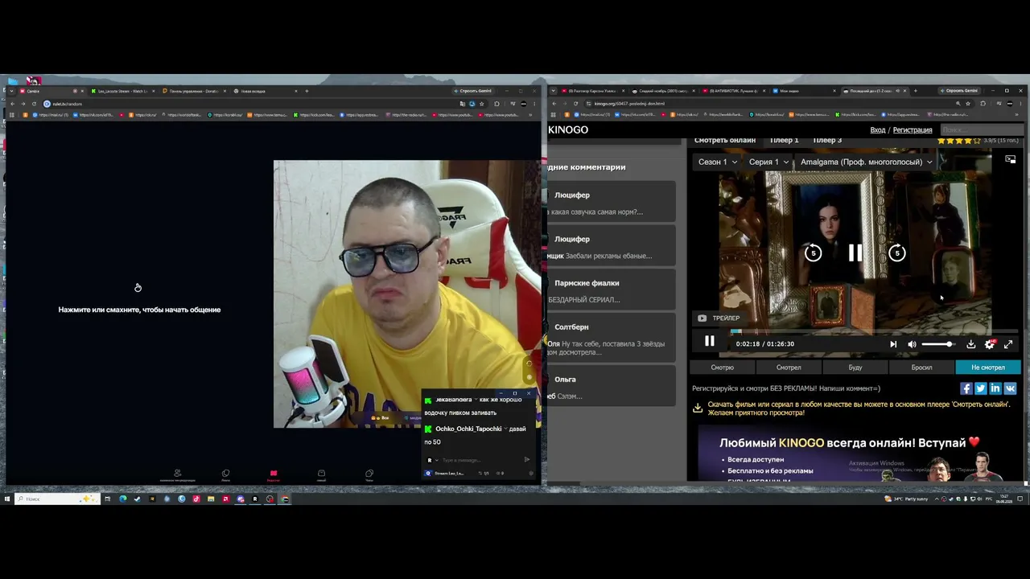Viewport: 1030px width, 579px height.
Task: Open the weather widget in the system tray
Action: pyautogui.click(x=905, y=499)
